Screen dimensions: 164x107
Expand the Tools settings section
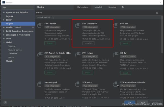(4, 39)
